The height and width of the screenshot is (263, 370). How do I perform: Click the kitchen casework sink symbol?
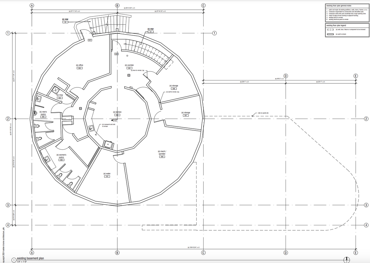click(91, 128)
